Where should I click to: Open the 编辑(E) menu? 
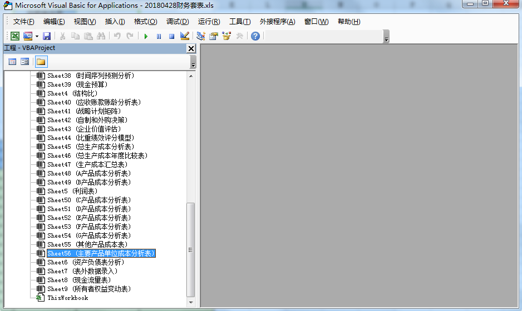[54, 22]
